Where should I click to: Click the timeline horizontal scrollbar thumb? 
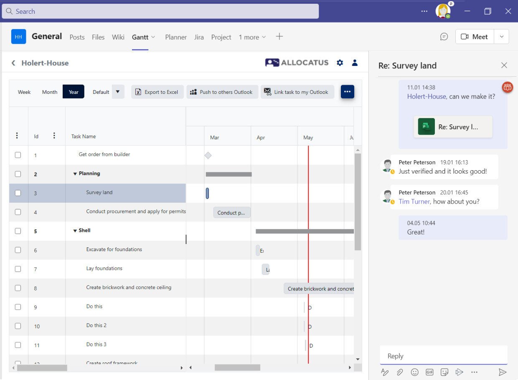click(237, 367)
